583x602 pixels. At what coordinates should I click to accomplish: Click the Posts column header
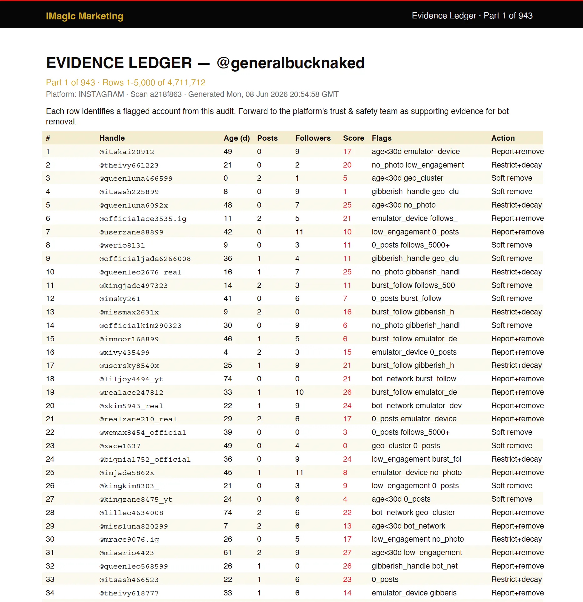267,138
